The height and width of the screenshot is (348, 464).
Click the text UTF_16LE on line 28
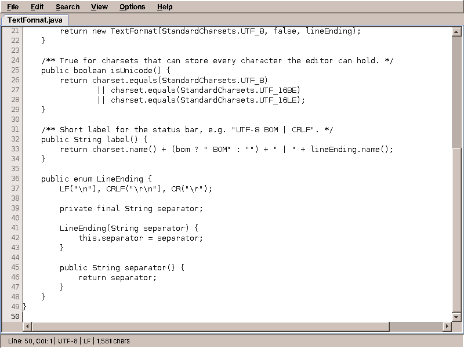click(278, 100)
